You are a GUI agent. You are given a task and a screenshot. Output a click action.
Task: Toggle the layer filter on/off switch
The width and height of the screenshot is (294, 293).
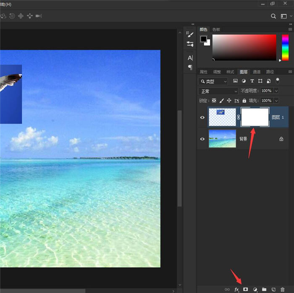(x=278, y=80)
